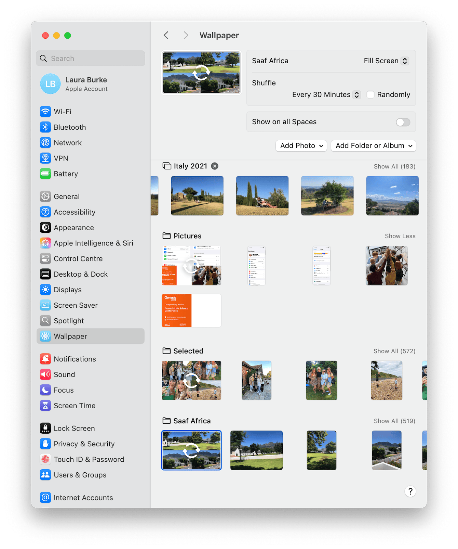Click the Search field in sidebar
The height and width of the screenshot is (549, 458).
pos(91,59)
